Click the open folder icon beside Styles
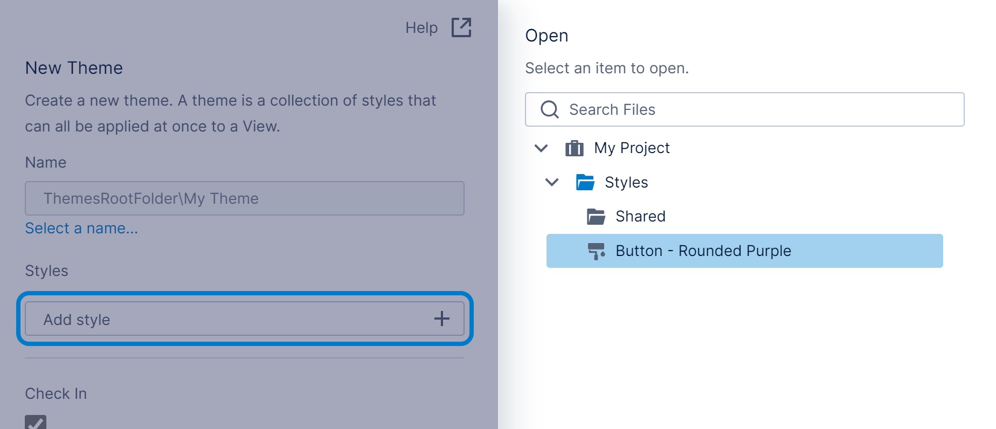 pyautogui.click(x=585, y=182)
